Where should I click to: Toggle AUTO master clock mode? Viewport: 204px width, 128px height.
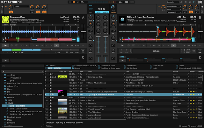[x=98, y=12]
